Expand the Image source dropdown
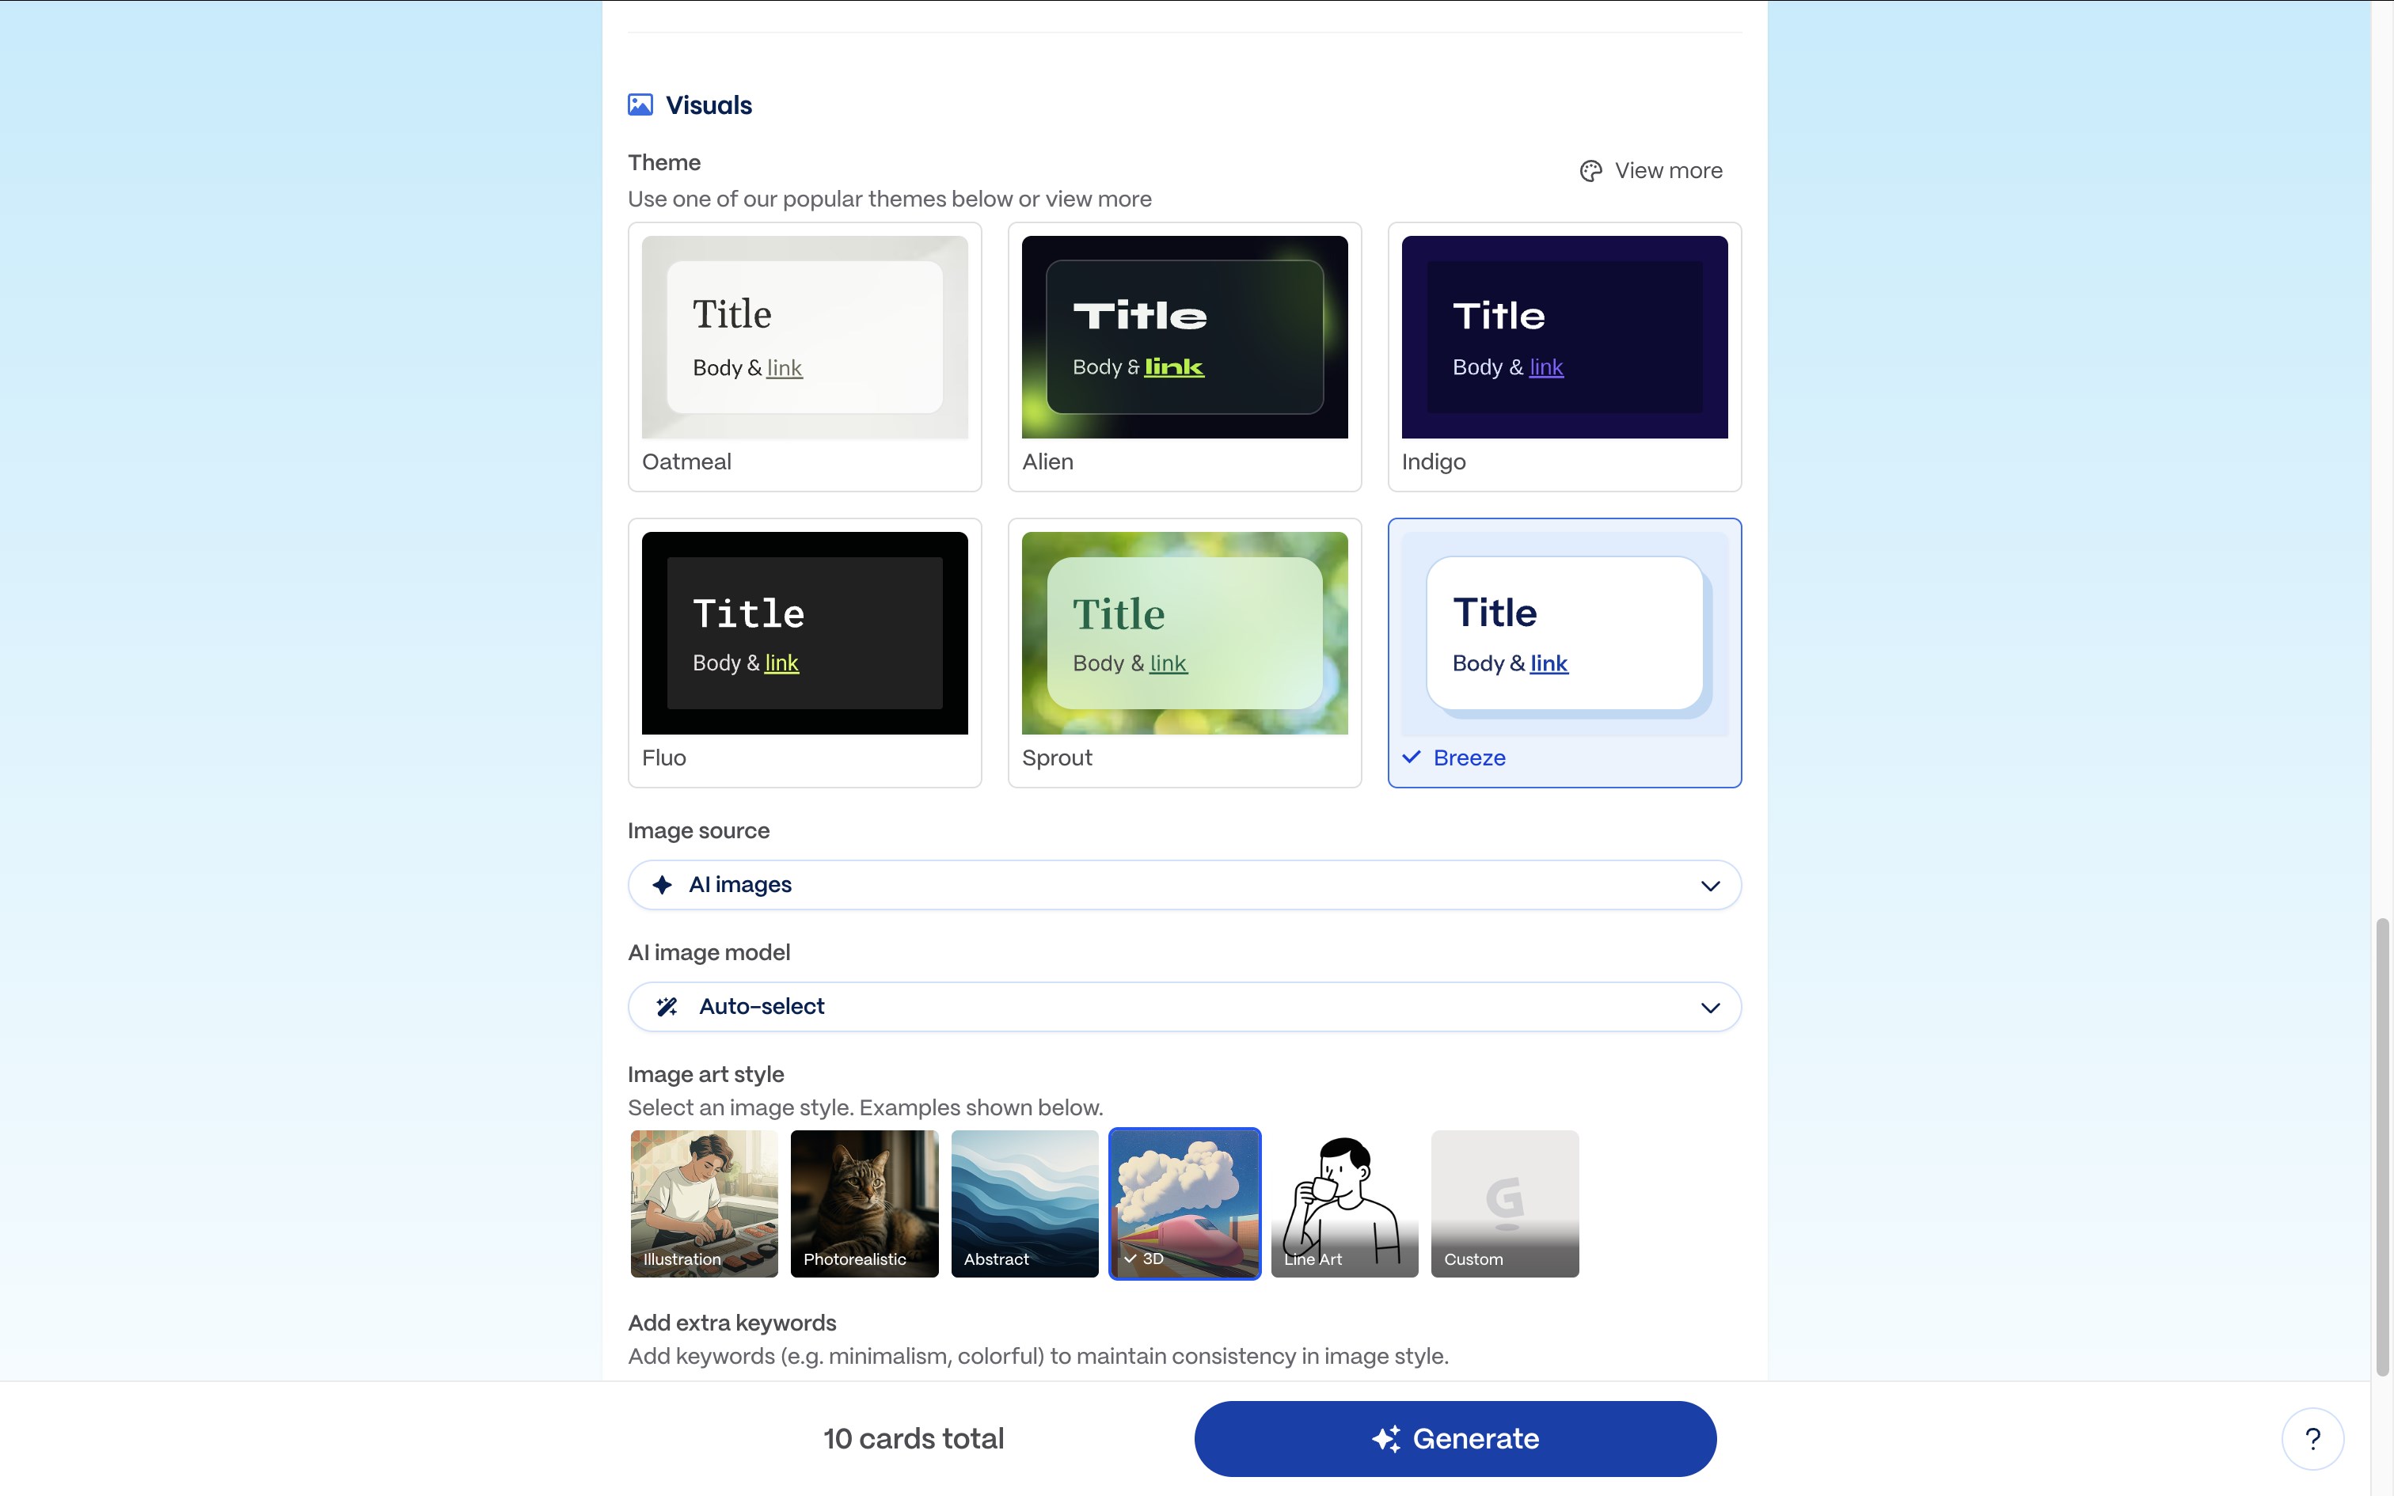Viewport: 2394px width, 1496px height. (1184, 883)
